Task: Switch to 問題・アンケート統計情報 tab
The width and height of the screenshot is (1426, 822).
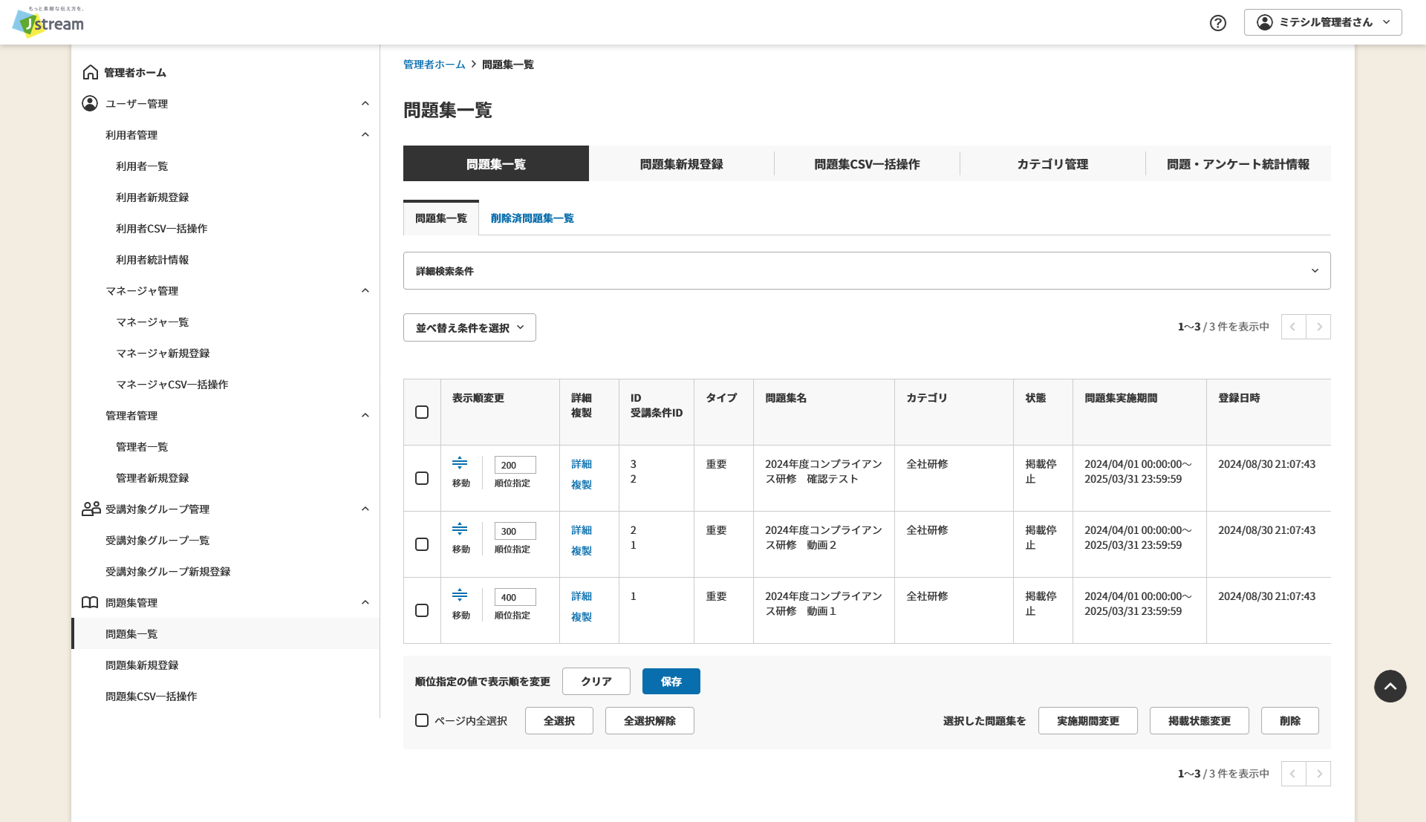Action: pyautogui.click(x=1238, y=163)
